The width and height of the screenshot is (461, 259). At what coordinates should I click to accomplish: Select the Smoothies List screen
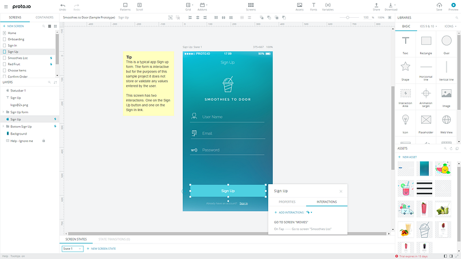point(28,58)
